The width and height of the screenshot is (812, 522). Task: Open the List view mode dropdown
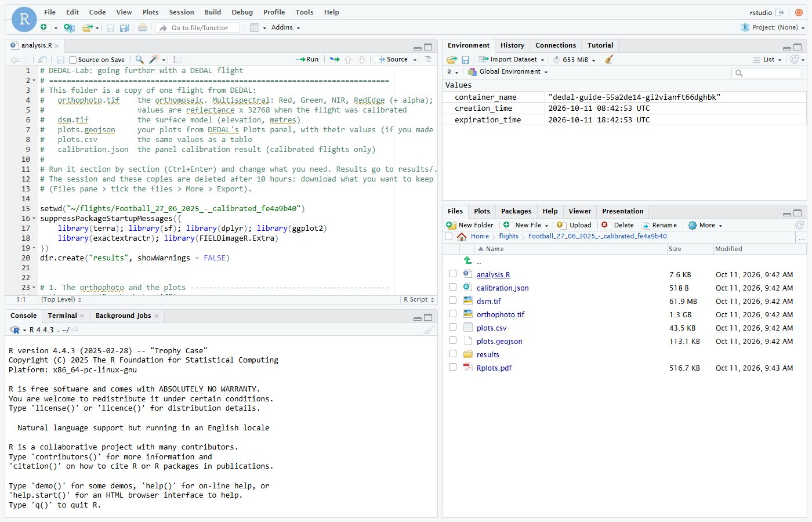coord(768,59)
